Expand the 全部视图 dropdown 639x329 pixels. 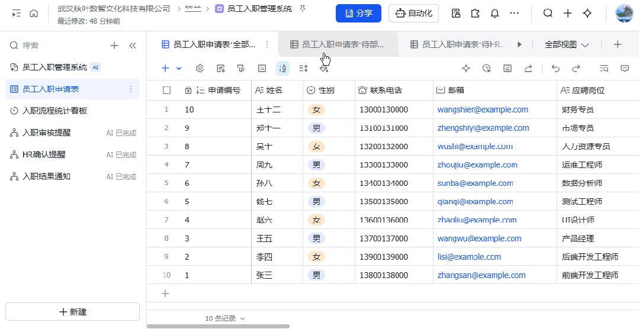tap(567, 45)
